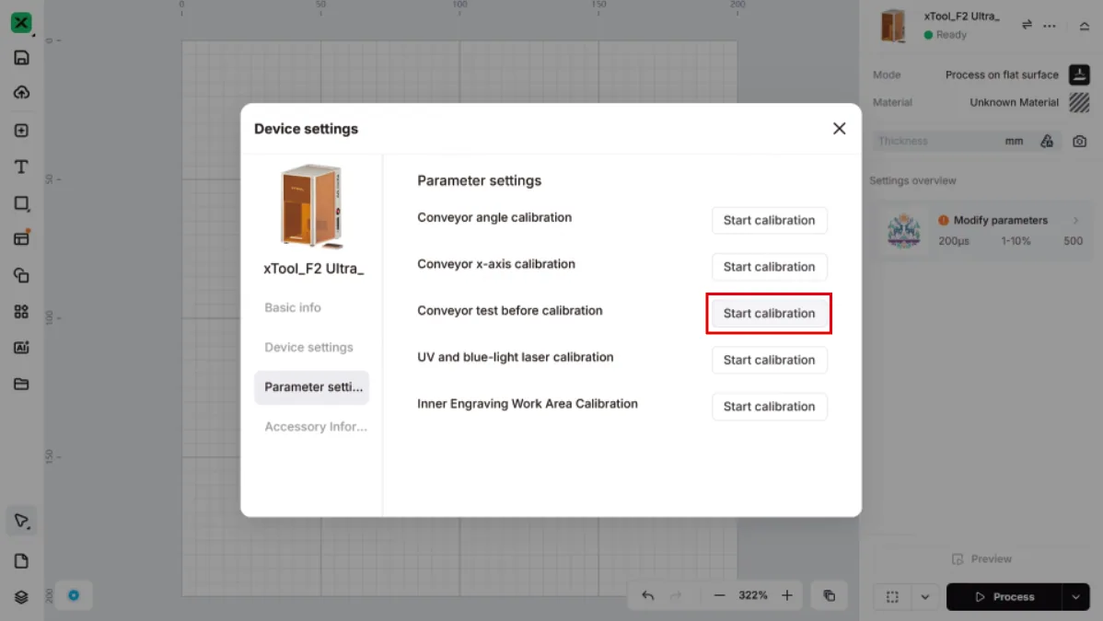Image resolution: width=1103 pixels, height=621 pixels.
Task: Click the Thickness input field
Action: coord(936,141)
